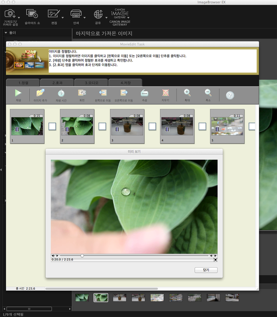Click the zoom out (축소) magnifier icon
Image resolution: width=277 pixels, height=317 pixels.
click(208, 93)
